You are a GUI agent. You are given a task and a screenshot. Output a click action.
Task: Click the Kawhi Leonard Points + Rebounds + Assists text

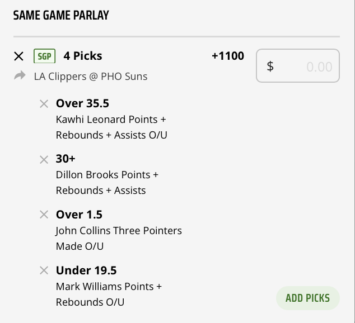click(111, 127)
